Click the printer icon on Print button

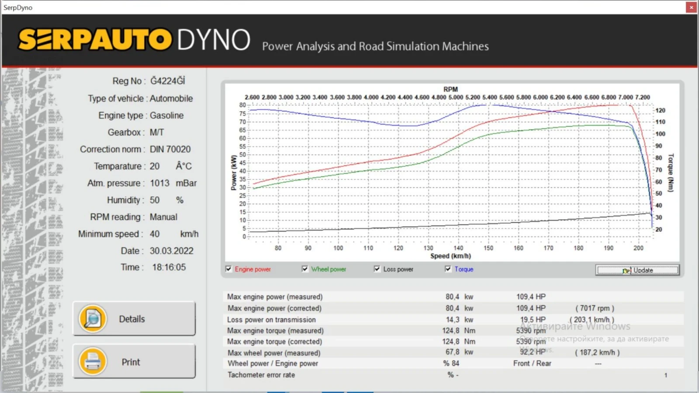93,362
